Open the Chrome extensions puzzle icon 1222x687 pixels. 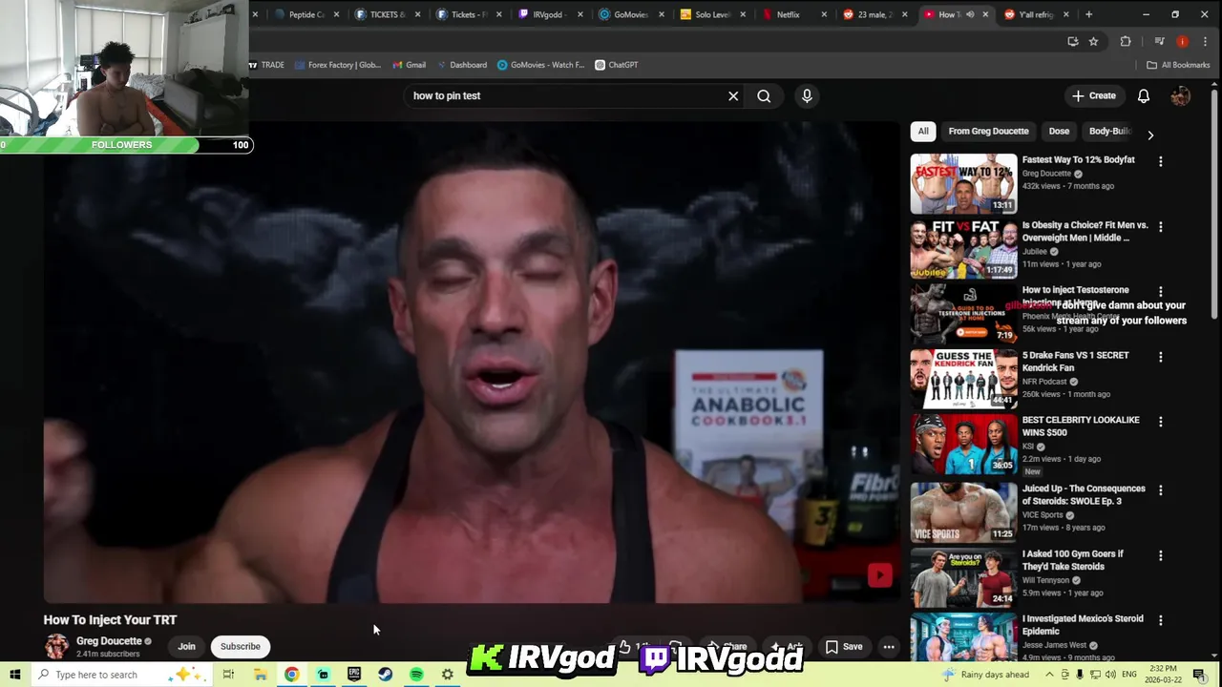tap(1126, 41)
